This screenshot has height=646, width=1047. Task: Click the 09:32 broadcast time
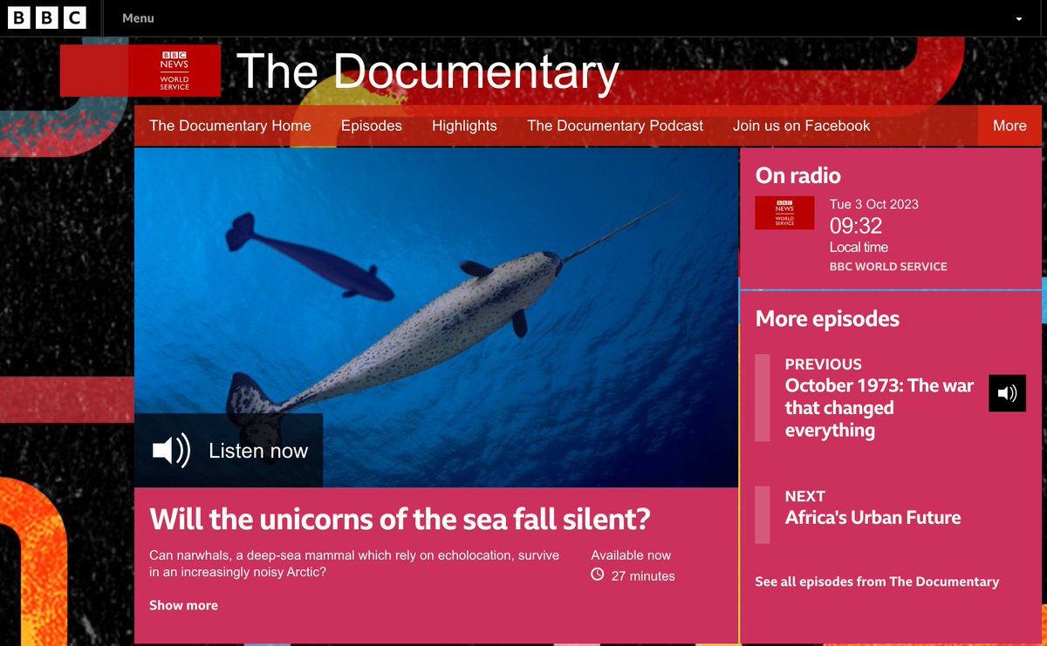pos(856,226)
